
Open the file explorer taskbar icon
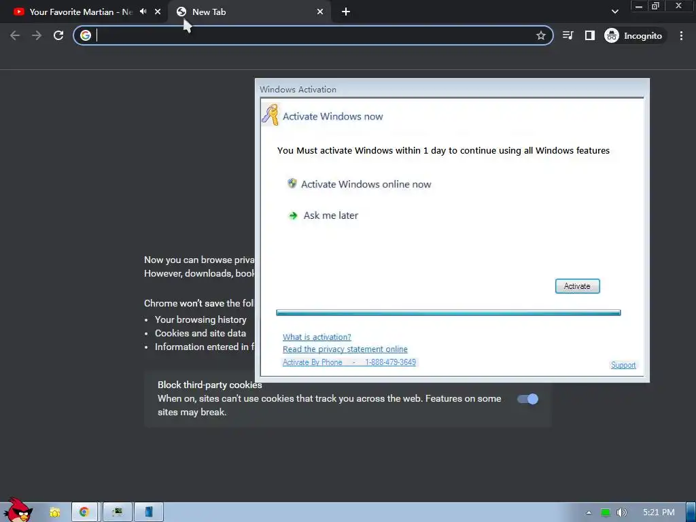[54, 512]
